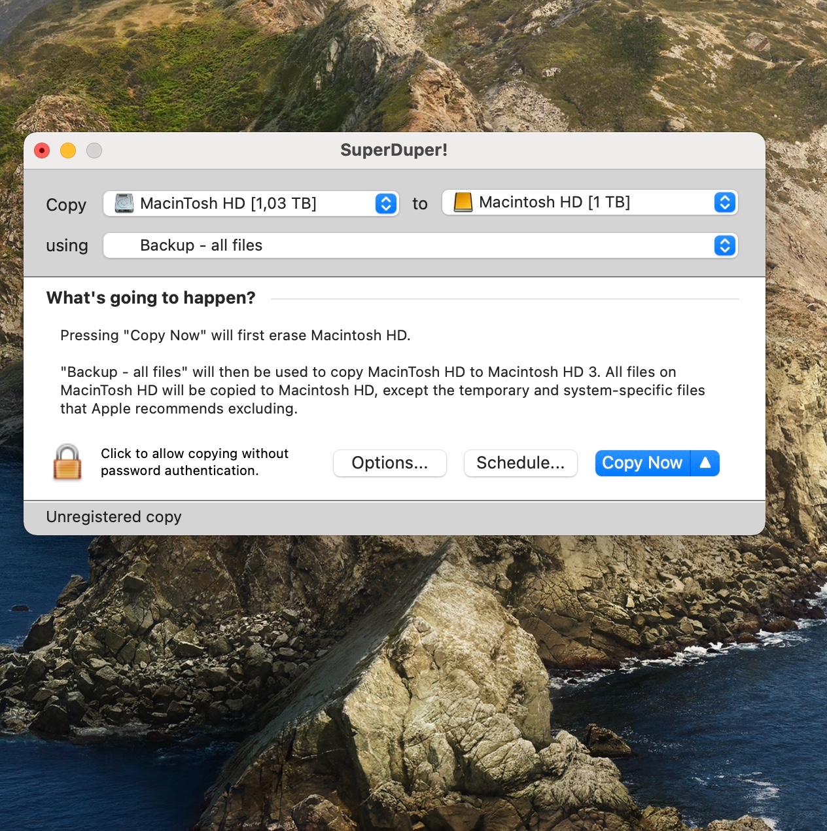Minimize the SuperDuper! window

point(68,150)
